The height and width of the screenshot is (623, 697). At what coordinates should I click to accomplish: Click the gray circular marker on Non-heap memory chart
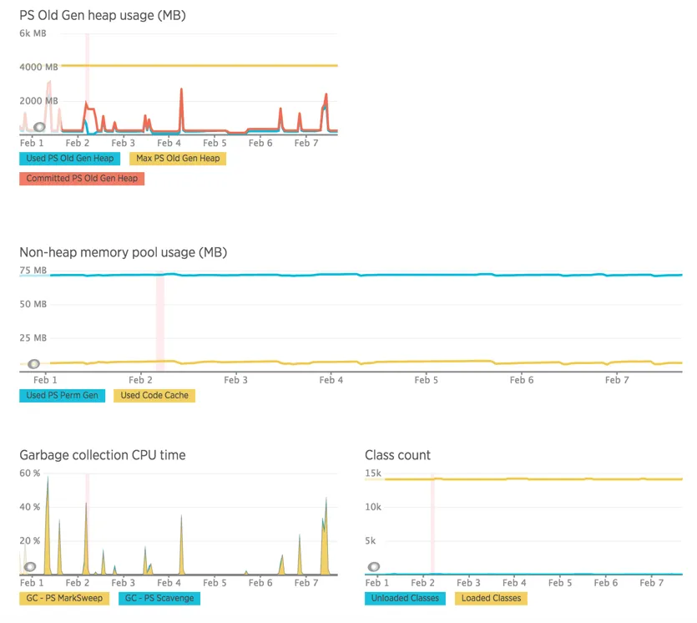[33, 364]
